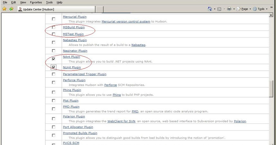
Task: Follow the WebClient for SVN link
Action: click(x=121, y=121)
